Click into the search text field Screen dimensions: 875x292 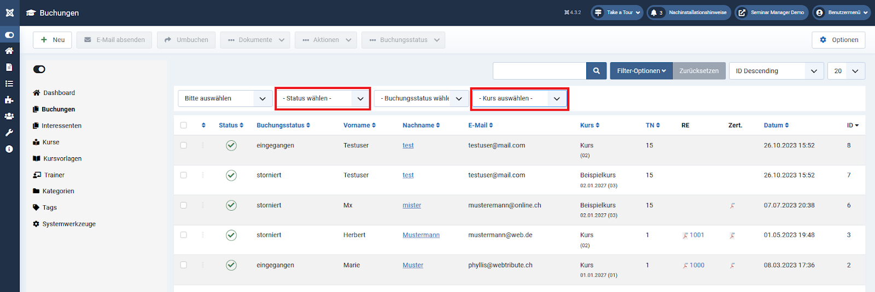[540, 71]
